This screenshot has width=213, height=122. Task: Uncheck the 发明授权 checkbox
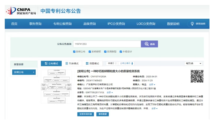point(90,52)
